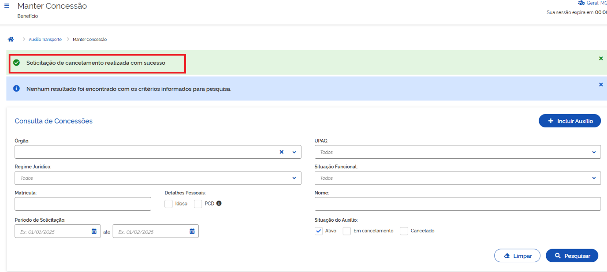Open the hamburger navigation menu
607x272 pixels.
(x=7, y=6)
